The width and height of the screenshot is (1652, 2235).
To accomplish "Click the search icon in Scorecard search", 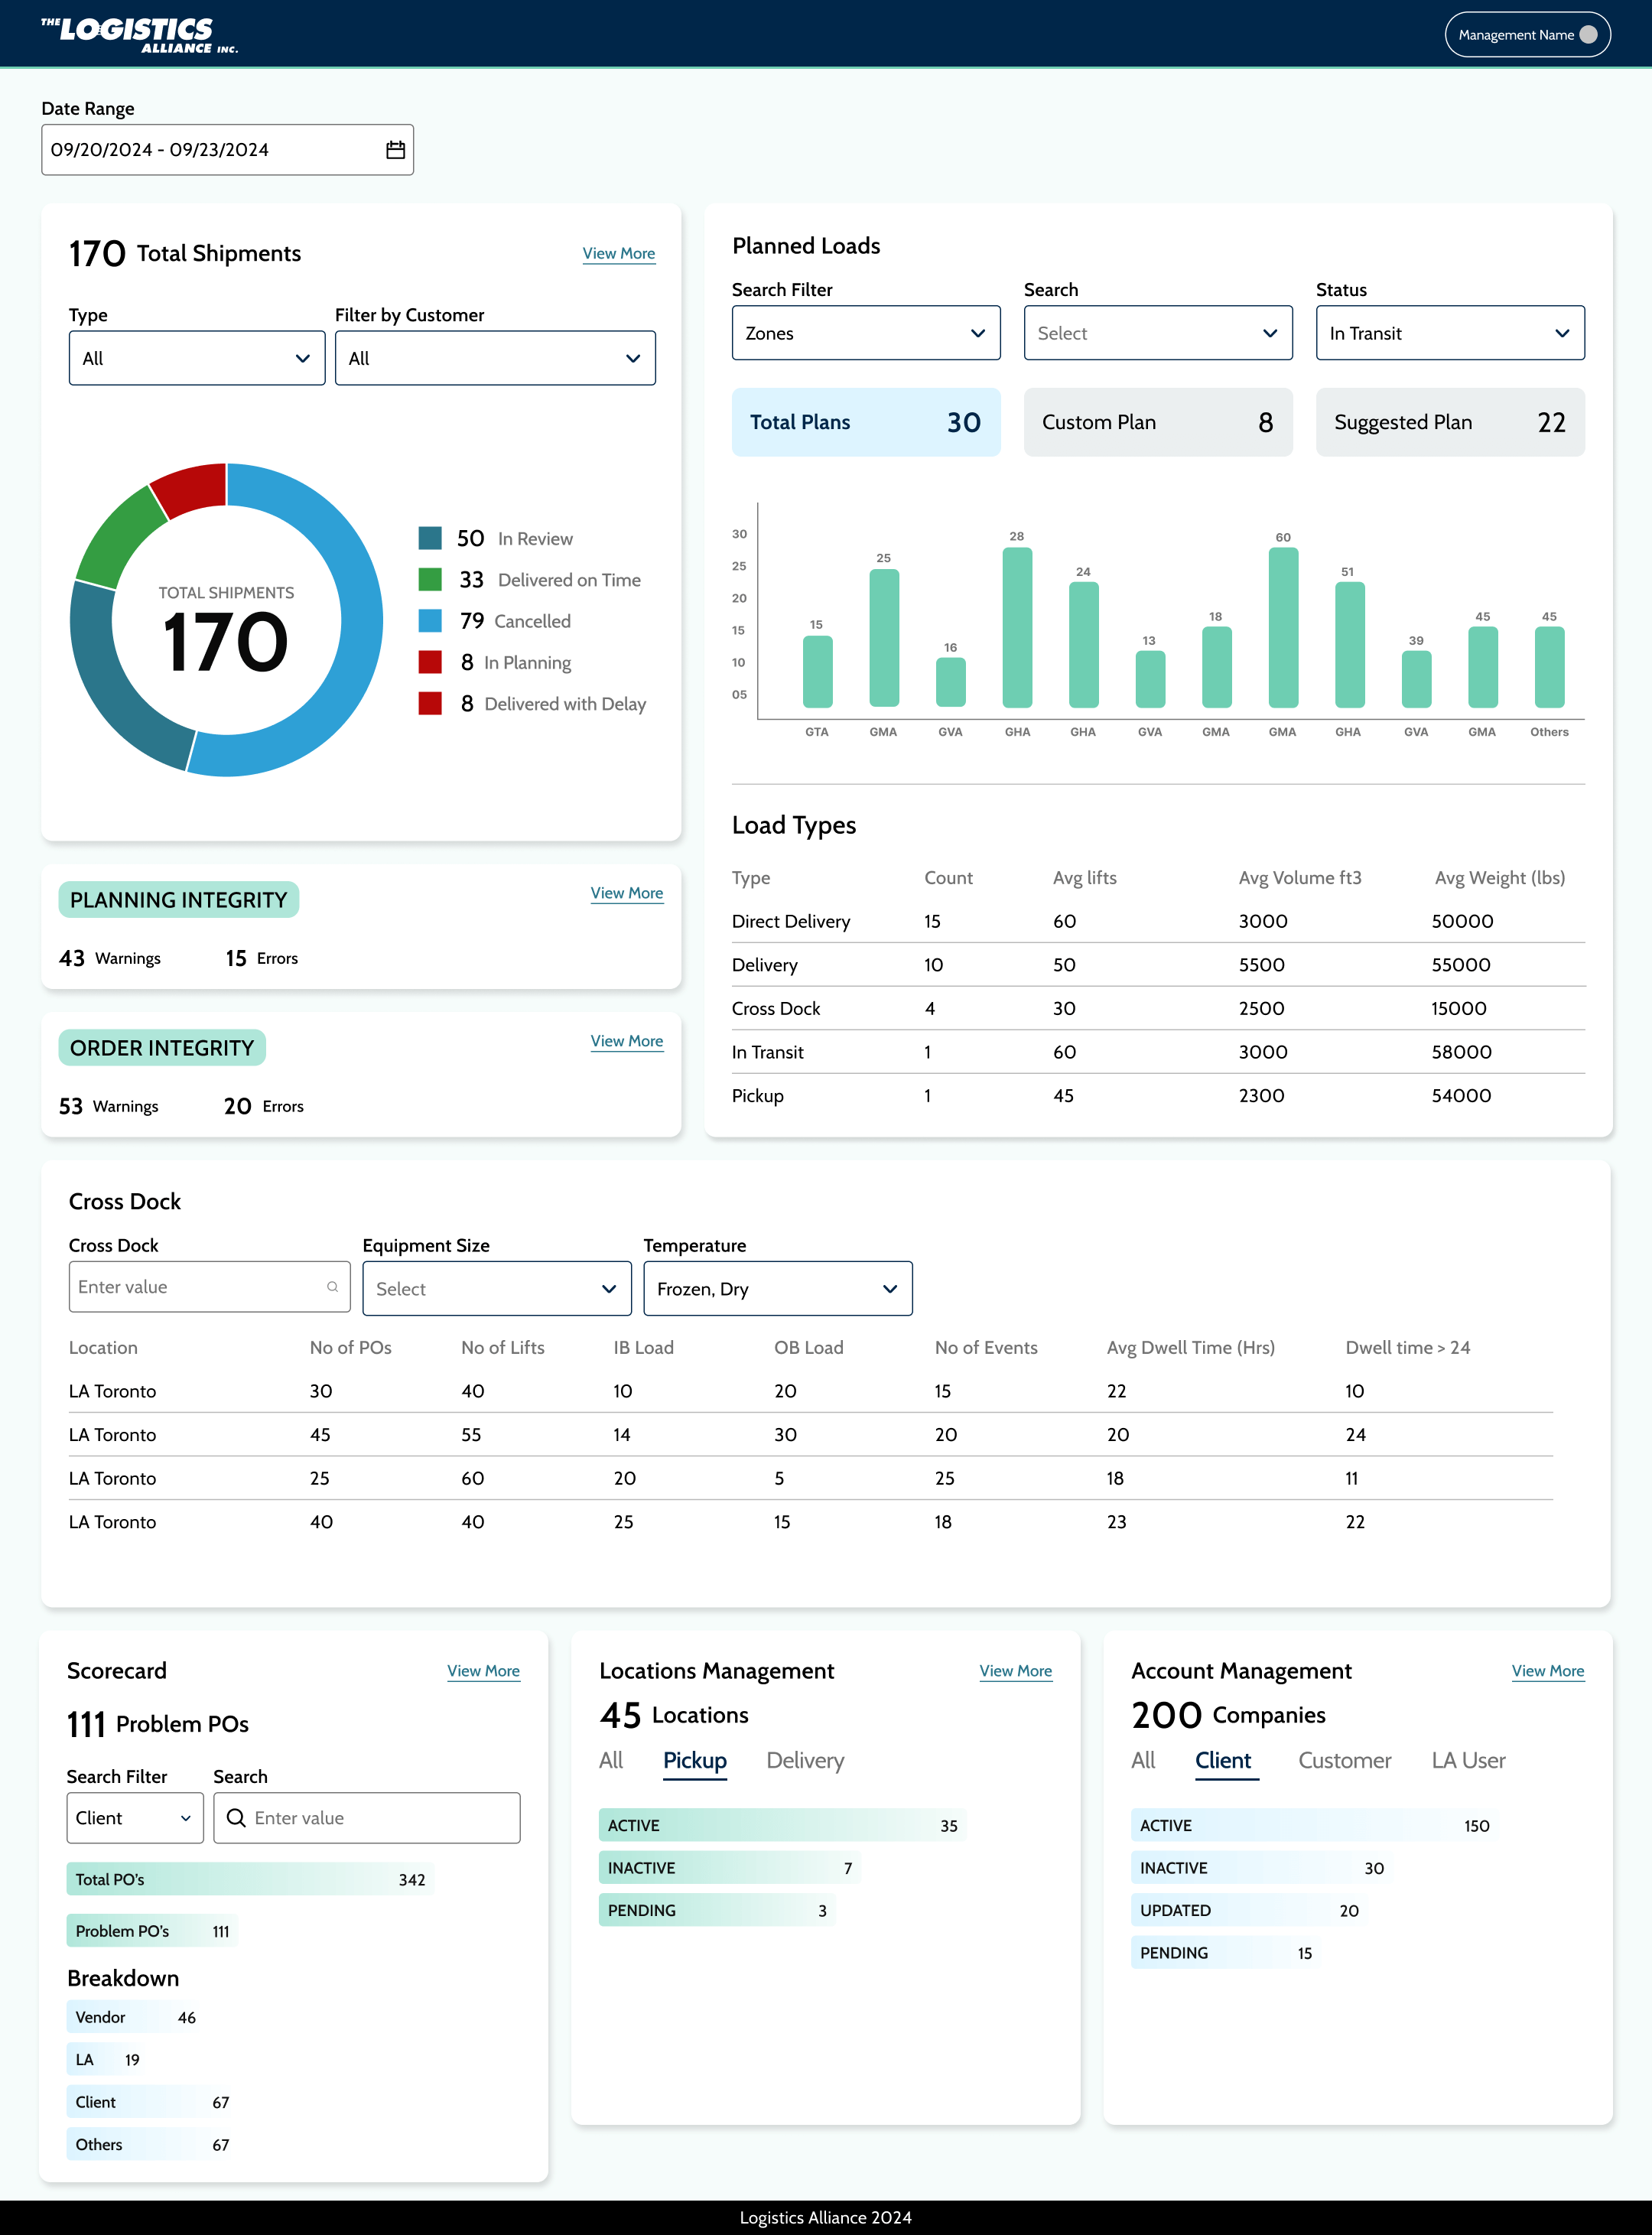I will tap(236, 1818).
